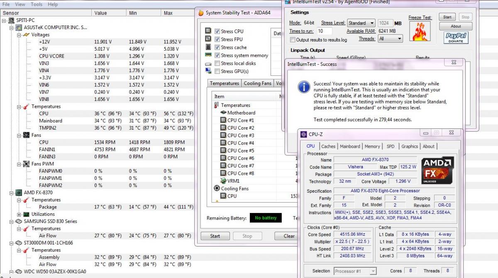Switch to the Caches tab in CPU-Z

pos(328,146)
